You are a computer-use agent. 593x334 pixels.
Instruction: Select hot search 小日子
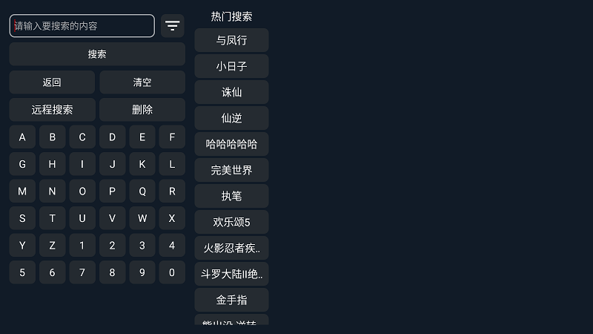click(x=231, y=66)
